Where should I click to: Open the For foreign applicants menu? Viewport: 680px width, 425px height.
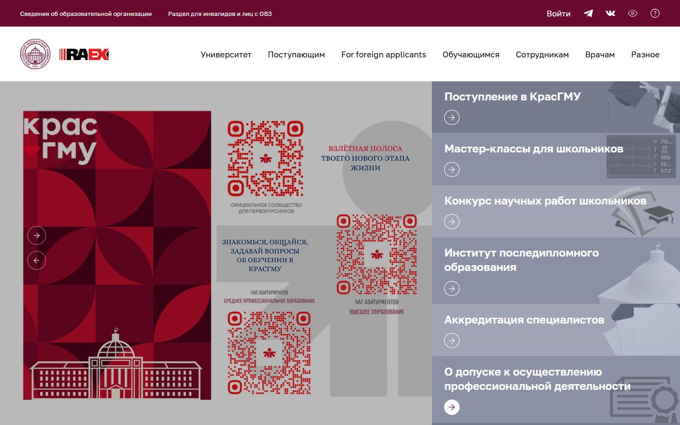pos(384,54)
